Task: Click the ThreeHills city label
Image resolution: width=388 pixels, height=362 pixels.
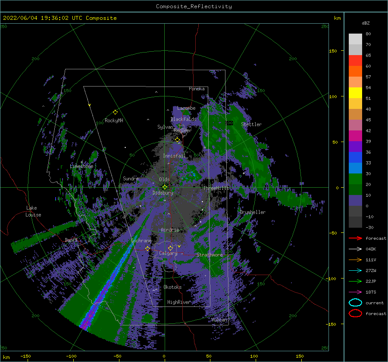Action: coord(216,188)
